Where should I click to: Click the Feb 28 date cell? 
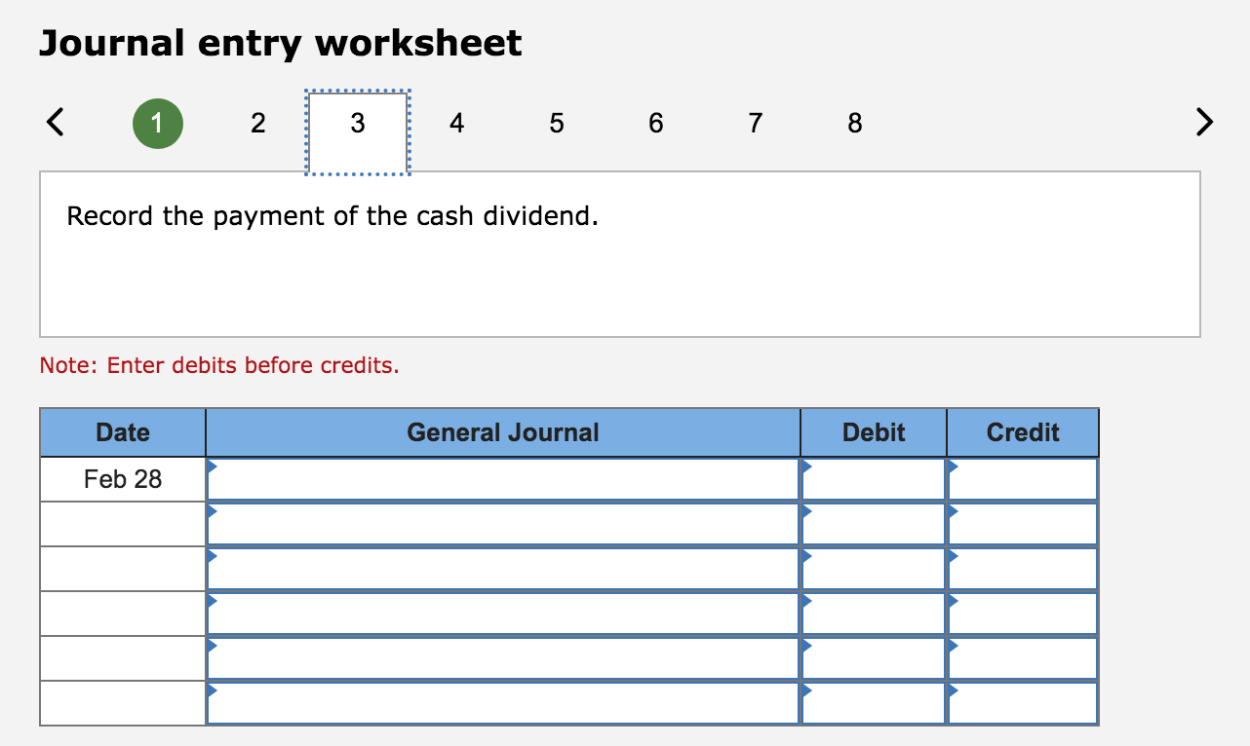point(122,478)
